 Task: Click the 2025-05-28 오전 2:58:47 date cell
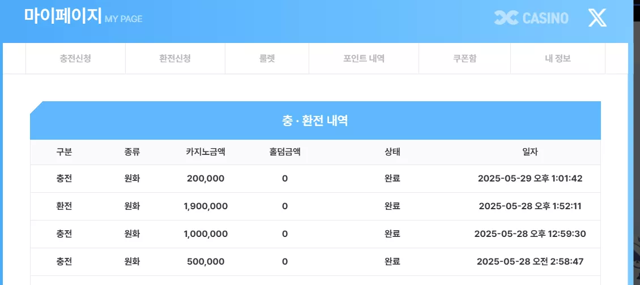[530, 262]
